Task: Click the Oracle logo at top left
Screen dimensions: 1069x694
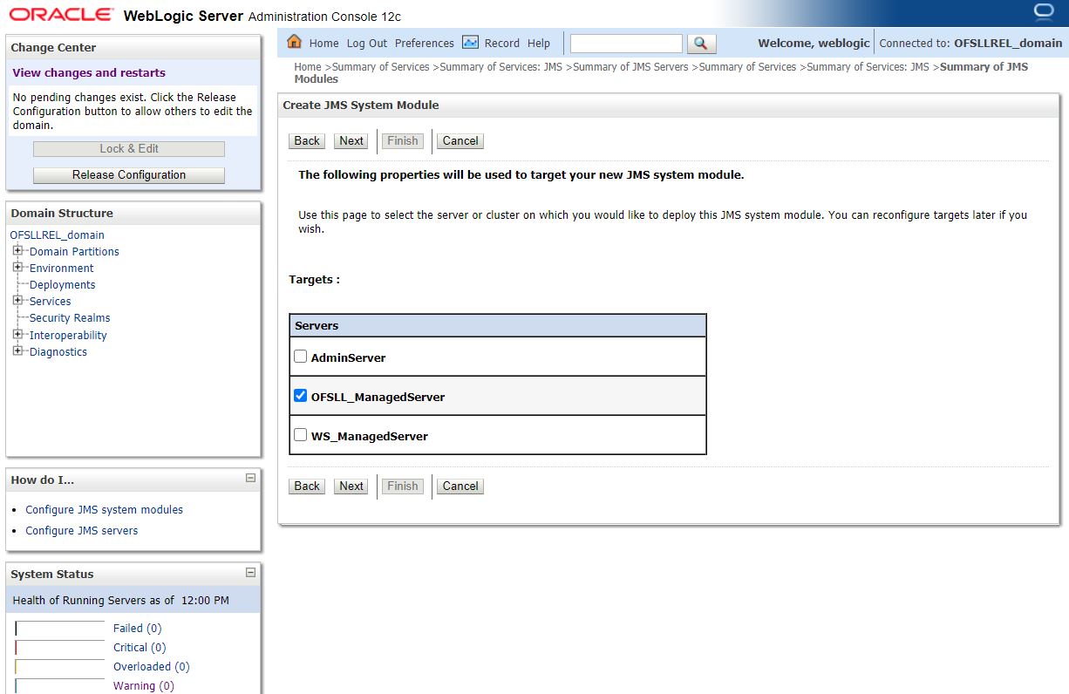Action: pos(61,15)
